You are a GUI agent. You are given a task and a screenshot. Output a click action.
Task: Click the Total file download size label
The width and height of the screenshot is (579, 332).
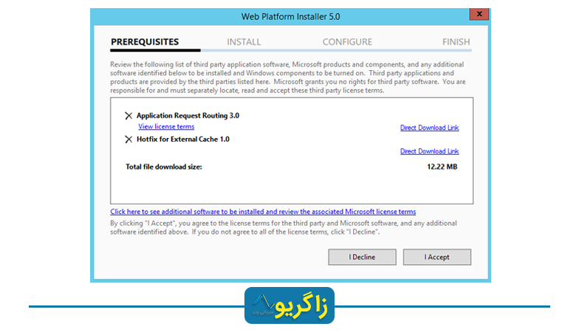164,167
